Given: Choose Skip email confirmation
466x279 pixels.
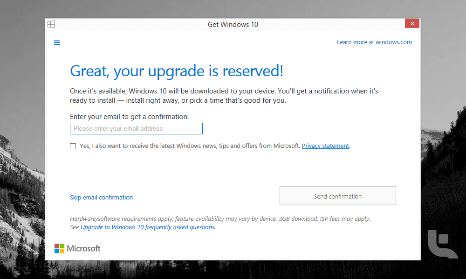Looking at the screenshot, I should [x=101, y=198].
